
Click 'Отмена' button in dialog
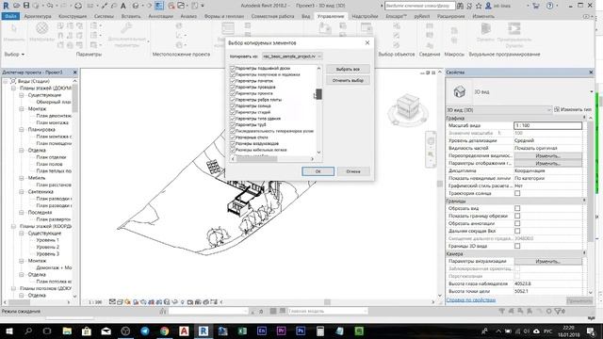tap(353, 171)
